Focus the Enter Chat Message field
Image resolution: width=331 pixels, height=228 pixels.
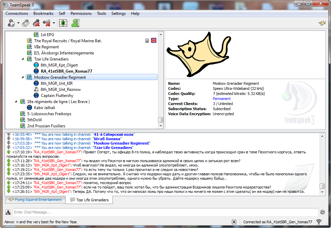coord(165,212)
